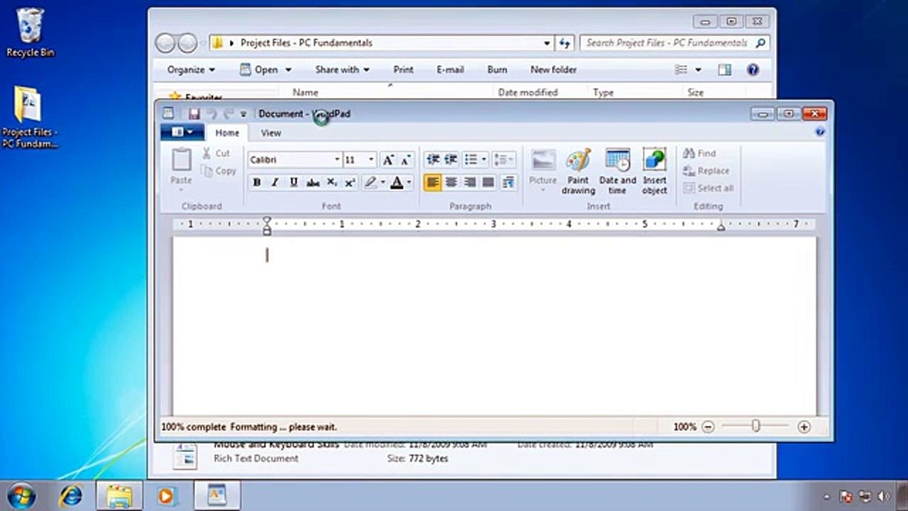Screen dimensions: 908x511
Task: Select Align text left
Action: click(433, 182)
